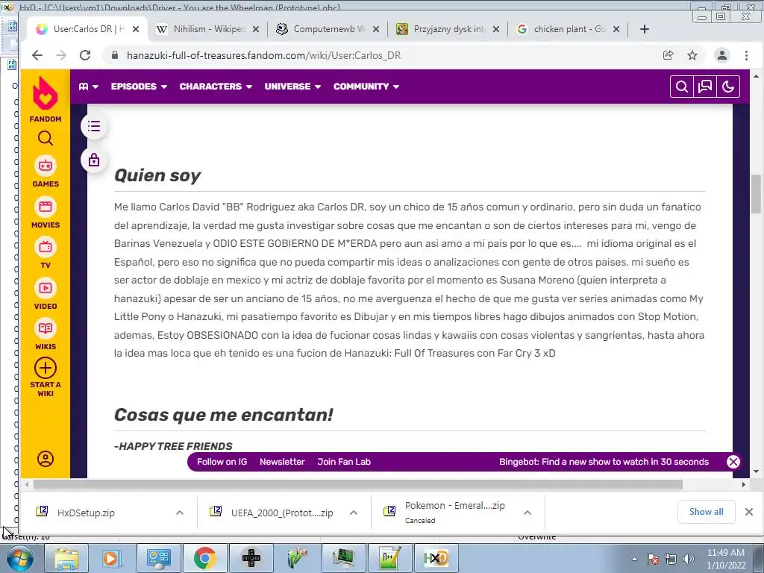Click the Follow on IG link
This screenshot has height=573, width=764.
222,462
